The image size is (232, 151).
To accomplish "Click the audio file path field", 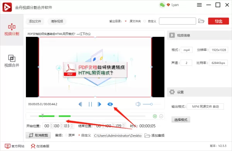I will click(x=118, y=136).
